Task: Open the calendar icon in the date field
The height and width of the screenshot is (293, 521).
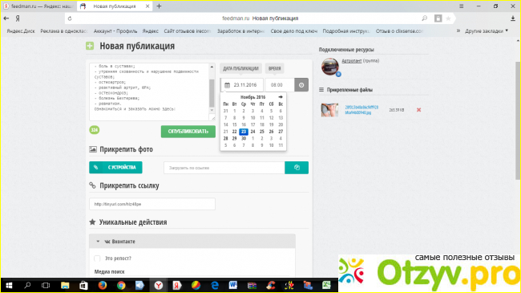Action: [x=228, y=85]
